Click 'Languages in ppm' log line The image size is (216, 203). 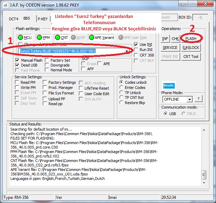(x=57, y=179)
